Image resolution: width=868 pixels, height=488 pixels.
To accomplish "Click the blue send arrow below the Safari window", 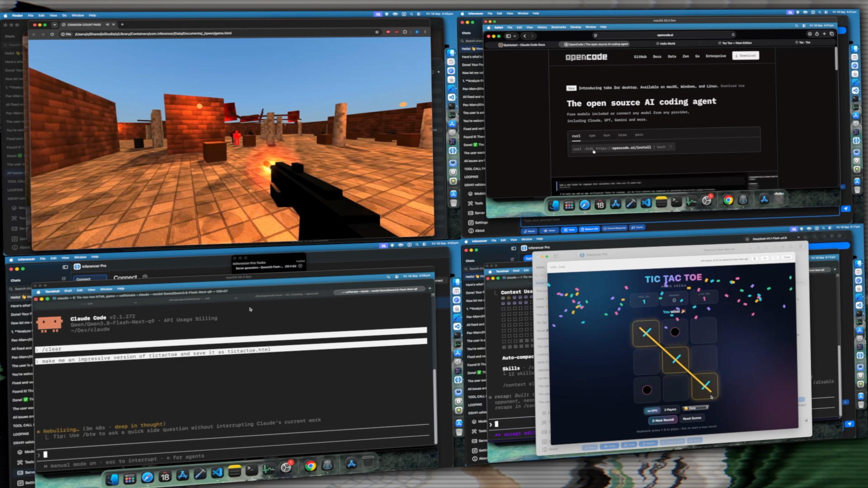I will [845, 209].
